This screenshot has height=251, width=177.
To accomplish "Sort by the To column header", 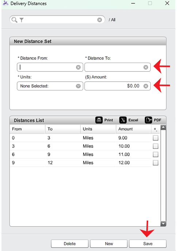I will (x=63, y=129).
